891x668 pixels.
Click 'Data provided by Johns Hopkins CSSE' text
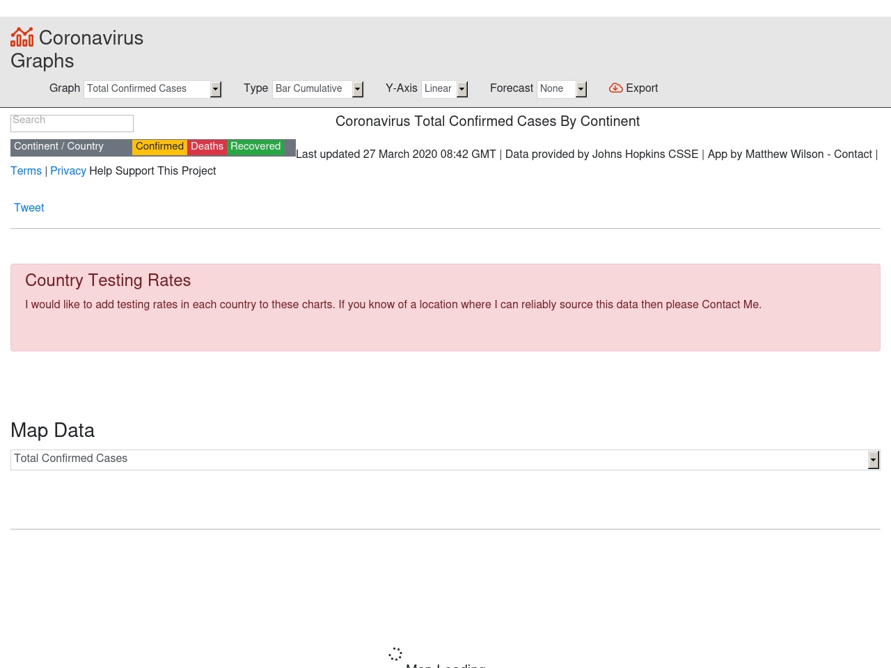click(601, 154)
